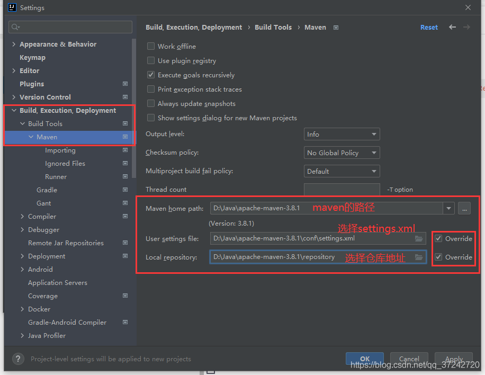
Task: Click the project-level icon beside Coverage
Action: pos(125,296)
